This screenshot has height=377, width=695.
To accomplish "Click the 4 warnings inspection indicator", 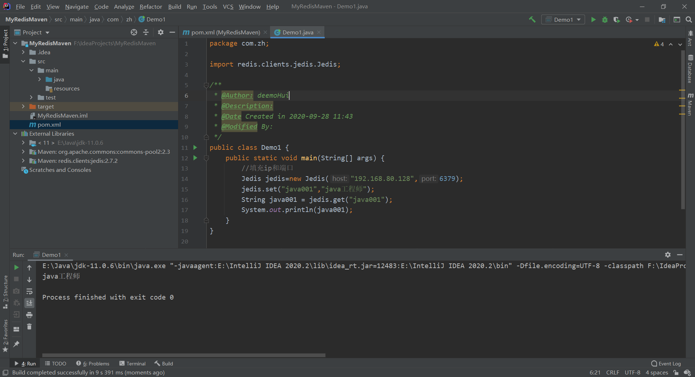I will click(659, 44).
